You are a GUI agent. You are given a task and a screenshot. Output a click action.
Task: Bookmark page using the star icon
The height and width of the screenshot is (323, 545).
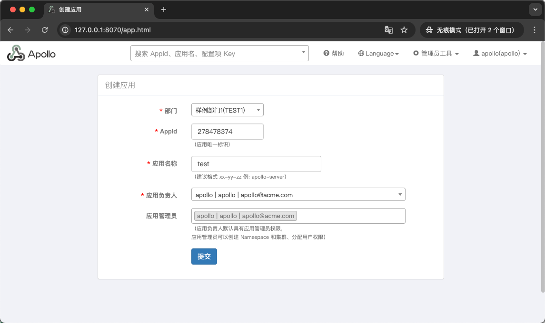404,30
